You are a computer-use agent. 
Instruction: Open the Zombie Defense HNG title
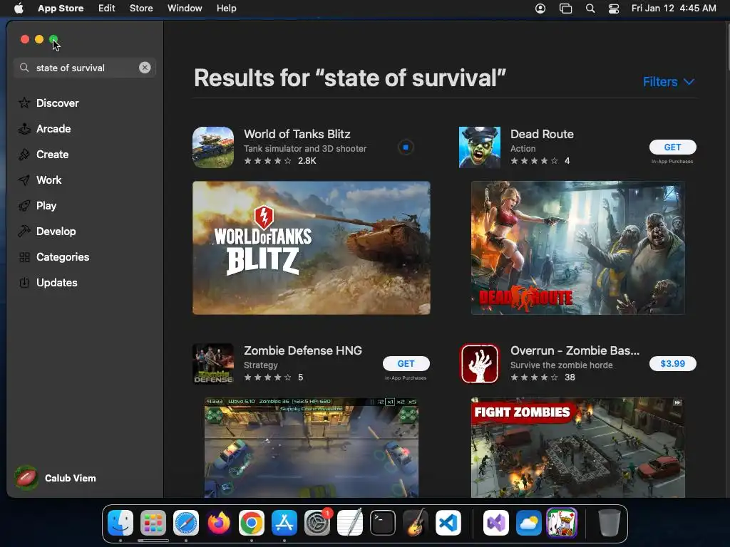[x=303, y=350]
